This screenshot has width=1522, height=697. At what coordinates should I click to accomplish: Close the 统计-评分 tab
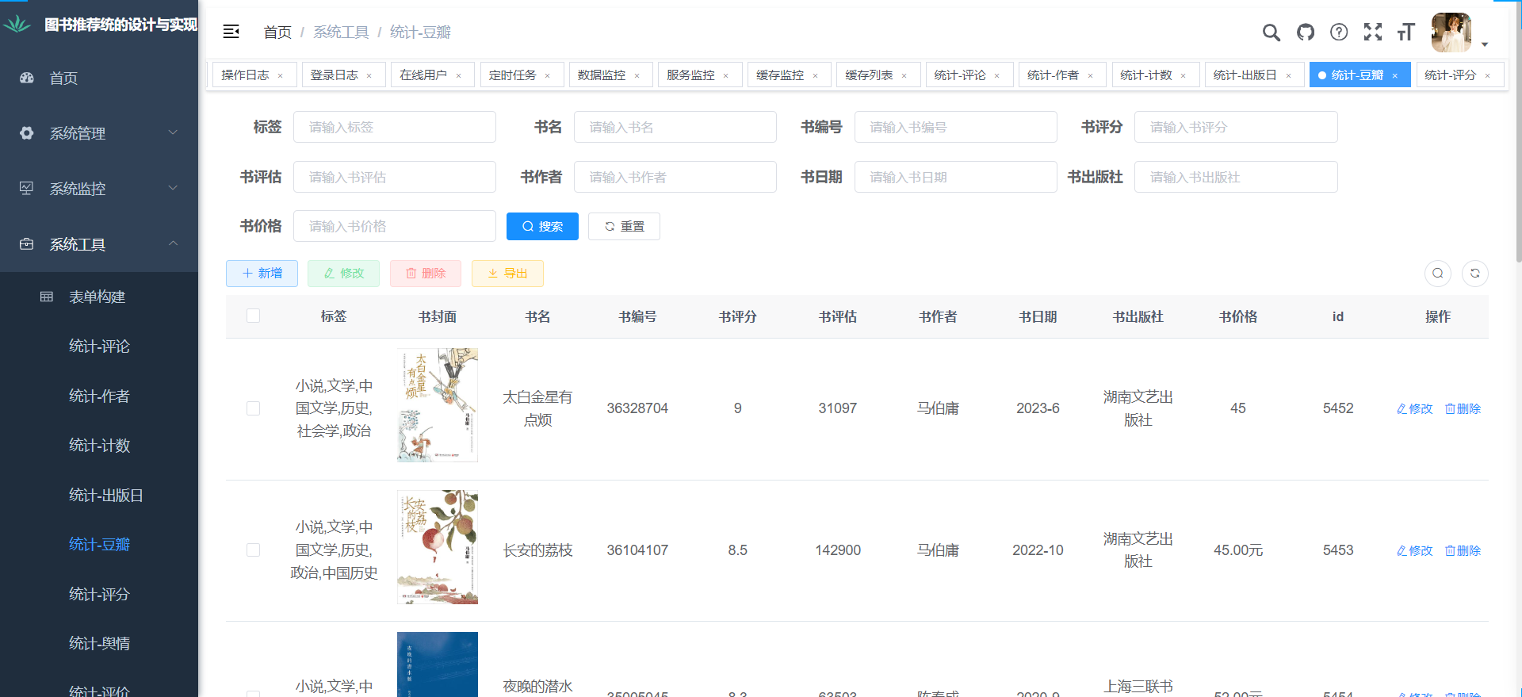(1488, 76)
